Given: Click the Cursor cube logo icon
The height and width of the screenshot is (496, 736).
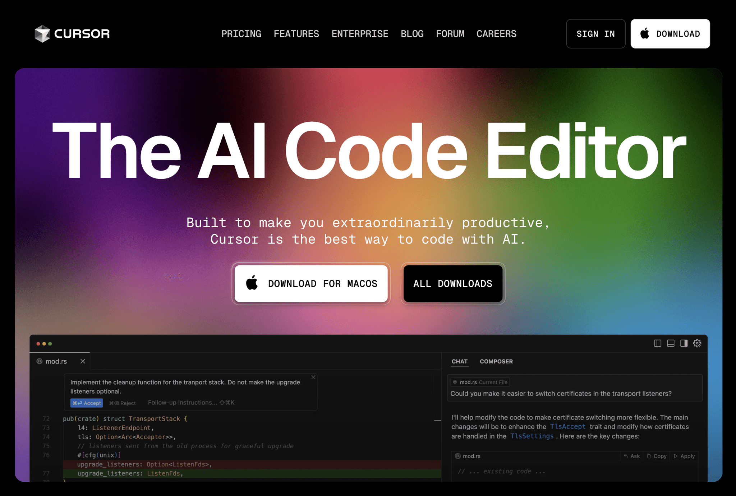Looking at the screenshot, I should [42, 34].
